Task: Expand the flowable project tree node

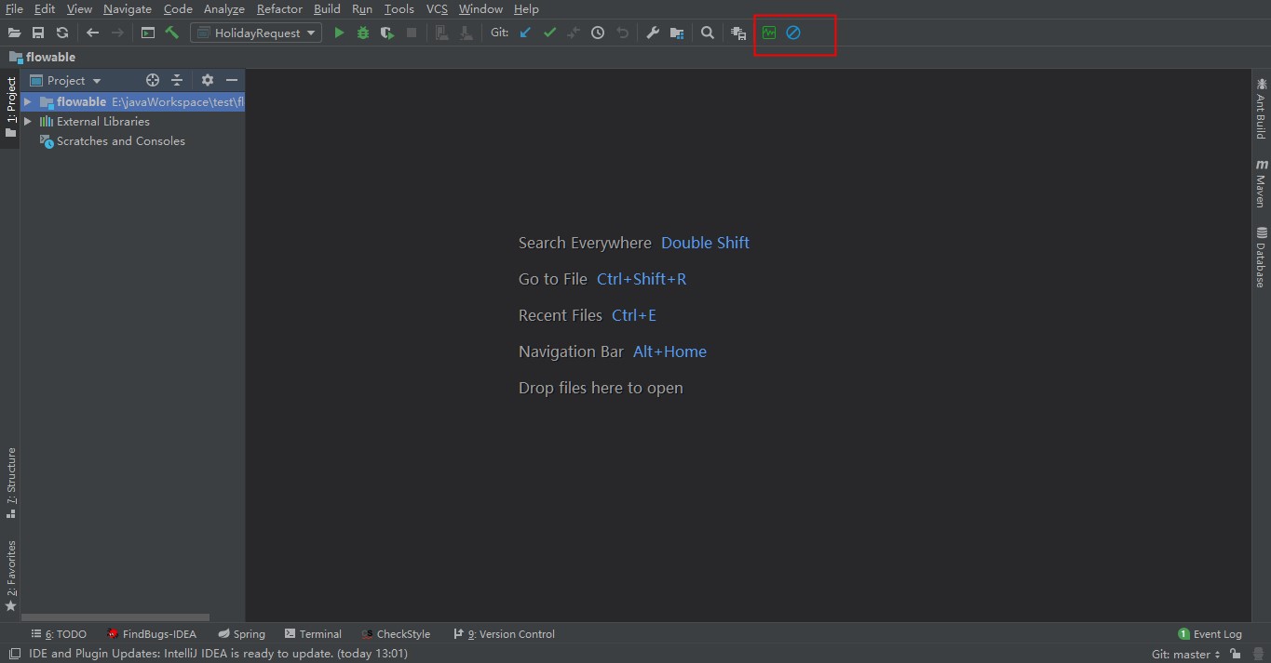Action: (x=28, y=102)
